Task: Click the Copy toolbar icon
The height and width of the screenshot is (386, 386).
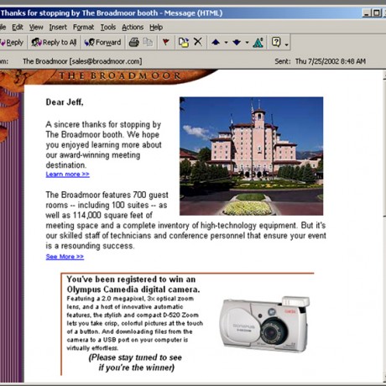Action: pos(148,43)
